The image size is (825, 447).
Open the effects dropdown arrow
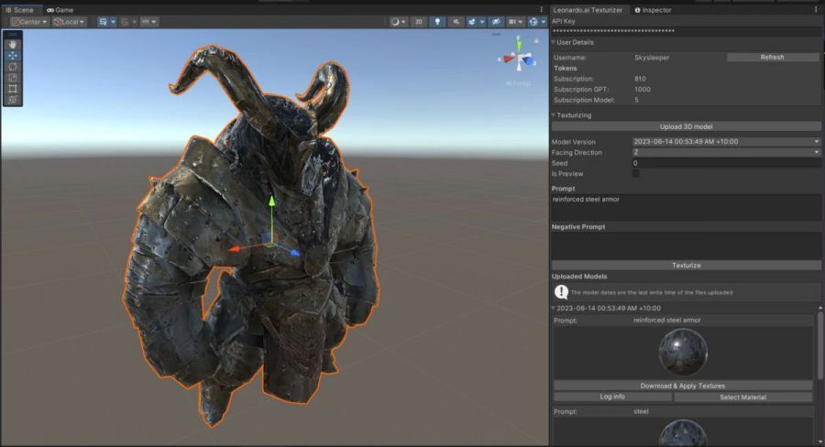click(x=481, y=22)
